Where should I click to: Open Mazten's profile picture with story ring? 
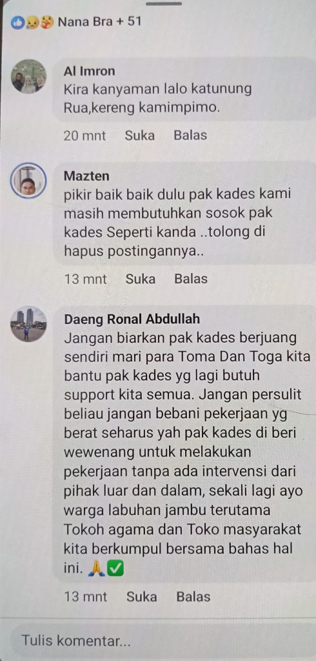click(x=28, y=180)
